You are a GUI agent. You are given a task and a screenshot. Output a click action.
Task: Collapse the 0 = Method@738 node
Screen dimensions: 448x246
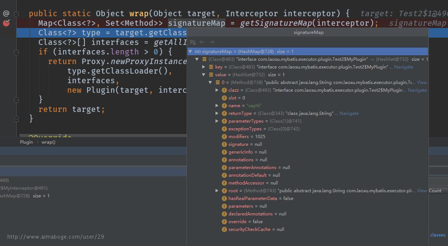(x=210, y=82)
